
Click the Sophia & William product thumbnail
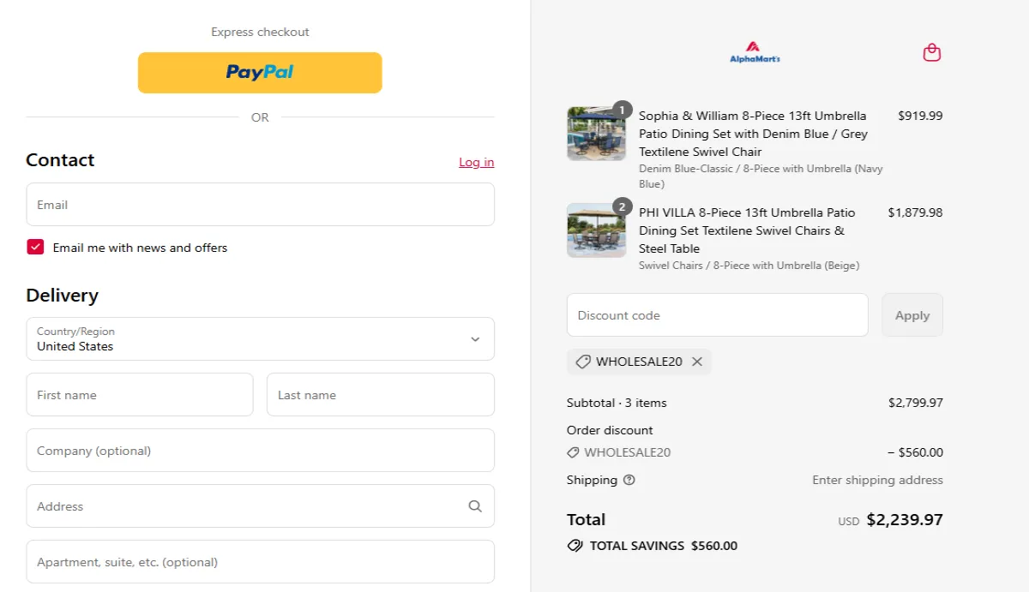596,133
